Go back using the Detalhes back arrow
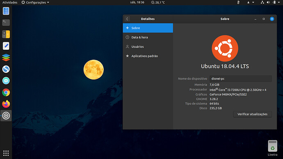The height and width of the screenshot is (159, 283). point(127,19)
